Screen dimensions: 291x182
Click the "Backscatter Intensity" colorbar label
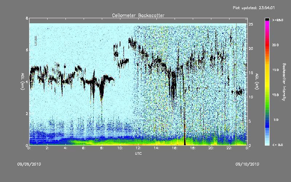284,82
